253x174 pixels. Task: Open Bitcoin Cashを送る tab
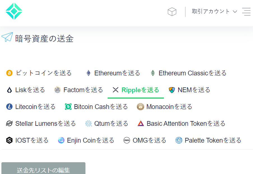(x=96, y=107)
